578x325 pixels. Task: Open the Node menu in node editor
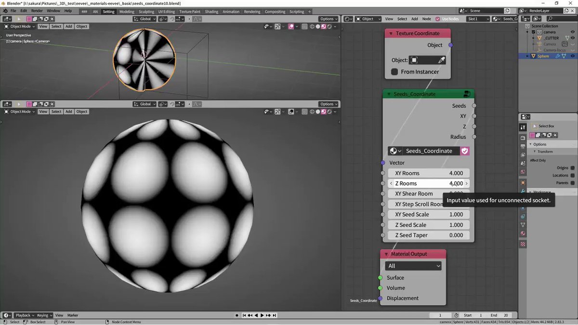(427, 19)
